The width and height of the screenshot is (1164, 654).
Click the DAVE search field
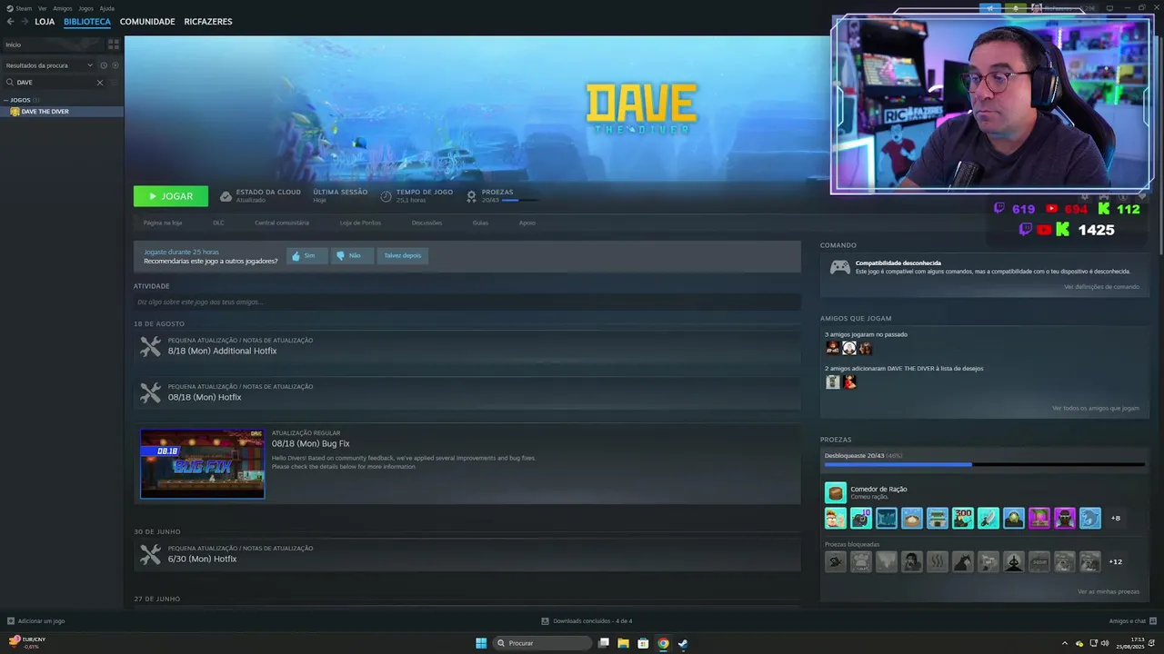click(55, 83)
